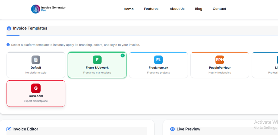Open the Contact menu link
This screenshot has width=278, height=135.
pos(219,9)
